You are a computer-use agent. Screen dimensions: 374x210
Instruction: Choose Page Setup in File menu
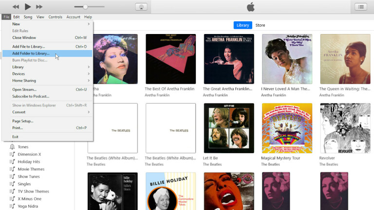coord(47,121)
